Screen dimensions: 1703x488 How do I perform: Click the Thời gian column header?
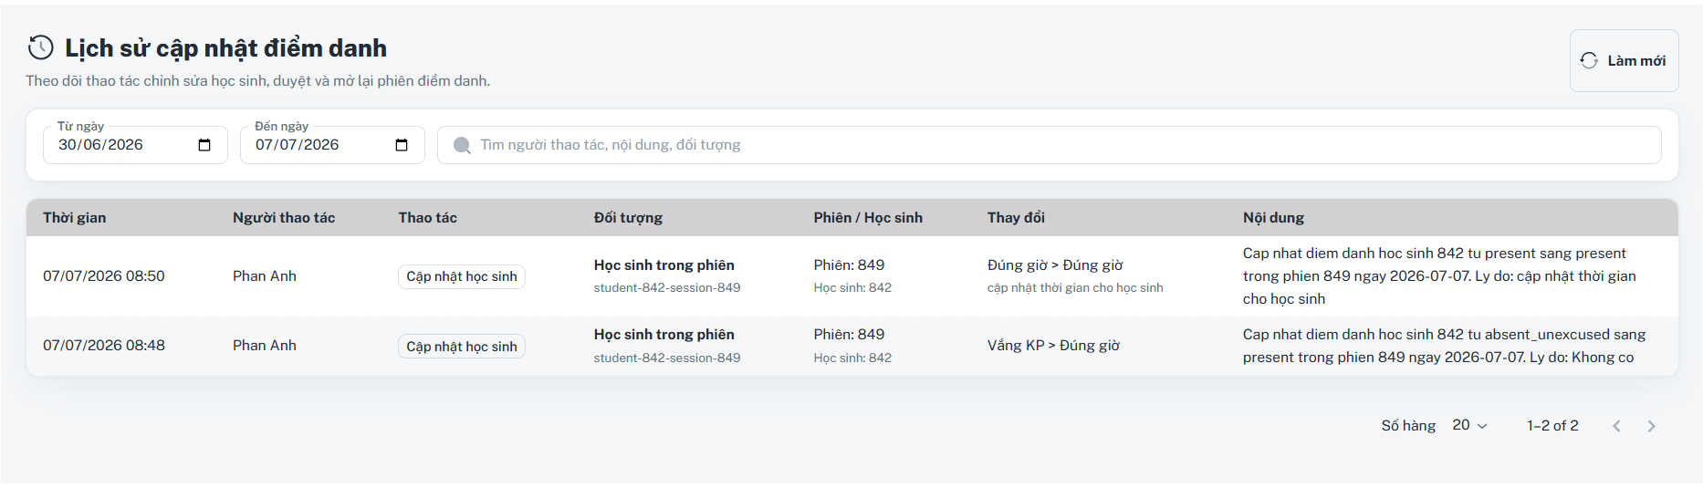tap(75, 217)
